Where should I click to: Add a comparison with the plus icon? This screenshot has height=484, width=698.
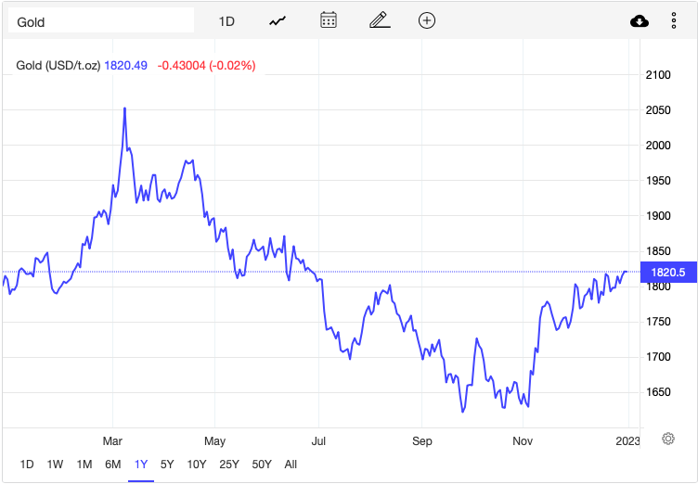click(427, 20)
